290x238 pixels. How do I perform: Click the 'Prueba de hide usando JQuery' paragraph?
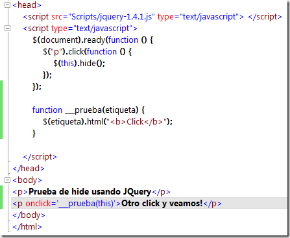tap(91, 192)
